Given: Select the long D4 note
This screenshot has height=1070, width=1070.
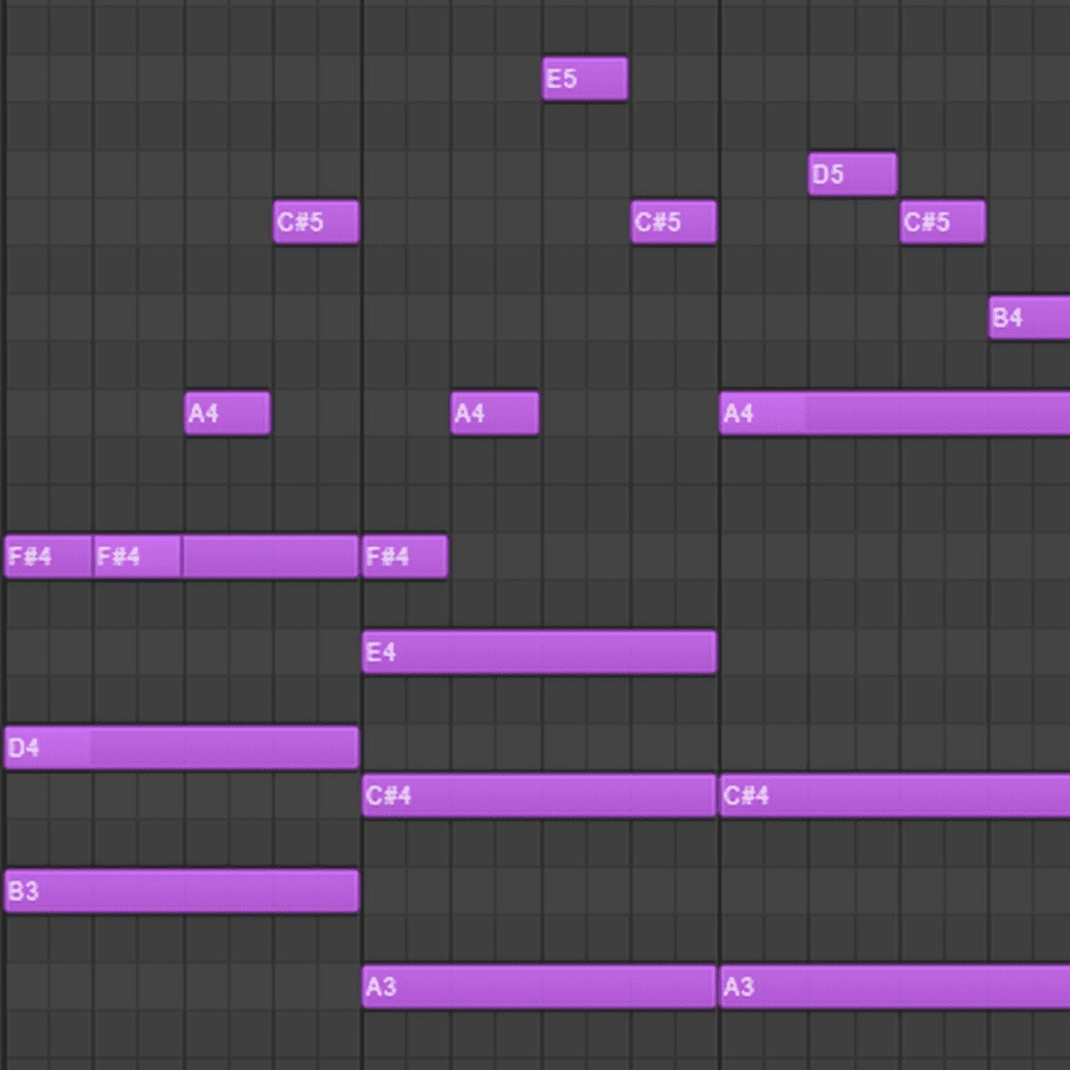Looking at the screenshot, I should pyautogui.click(x=181, y=748).
